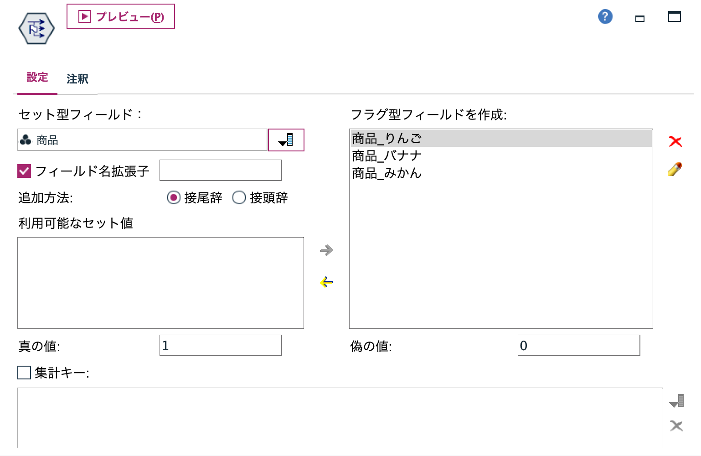Move flag field back with left arrow

pyautogui.click(x=325, y=282)
